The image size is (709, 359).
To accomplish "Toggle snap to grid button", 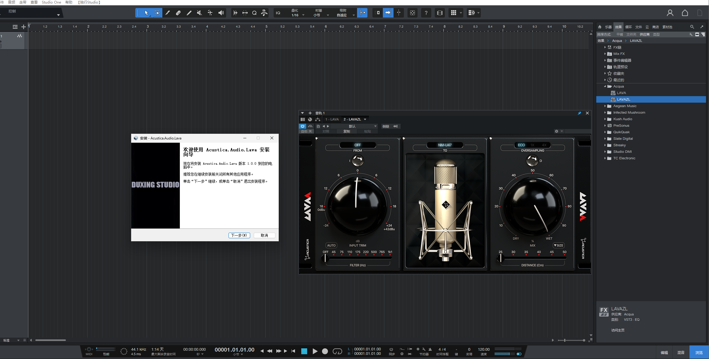I will coord(362,13).
